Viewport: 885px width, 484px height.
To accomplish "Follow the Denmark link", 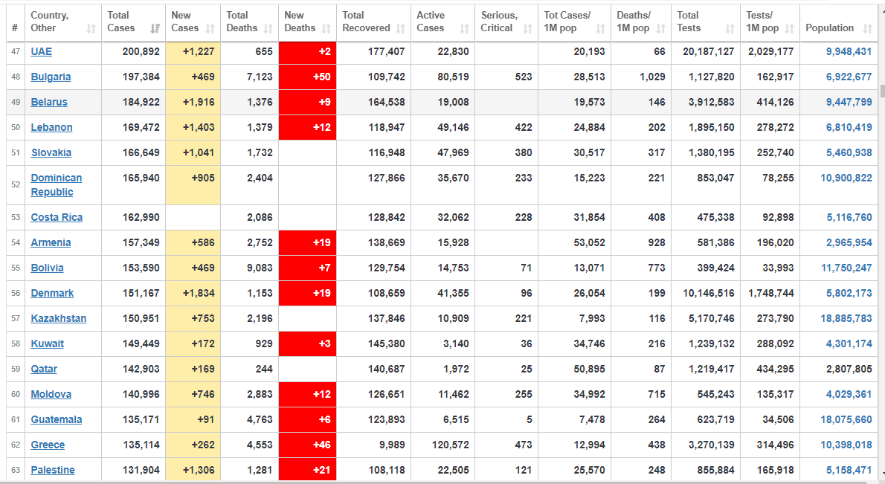I will click(x=52, y=294).
